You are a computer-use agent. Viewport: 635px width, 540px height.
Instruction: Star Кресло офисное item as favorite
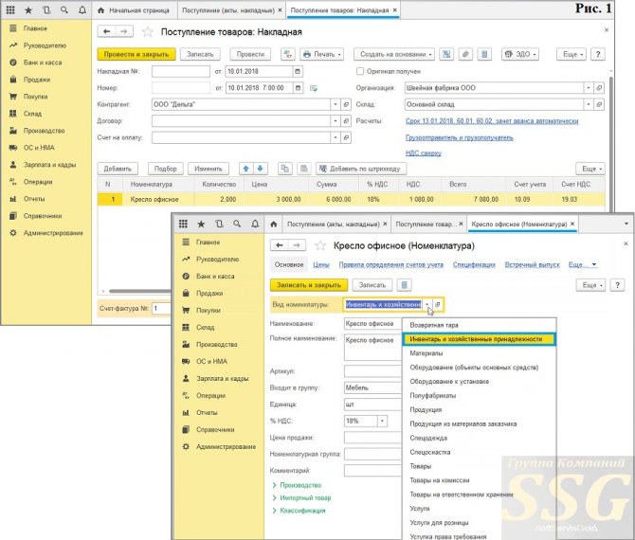tap(320, 245)
